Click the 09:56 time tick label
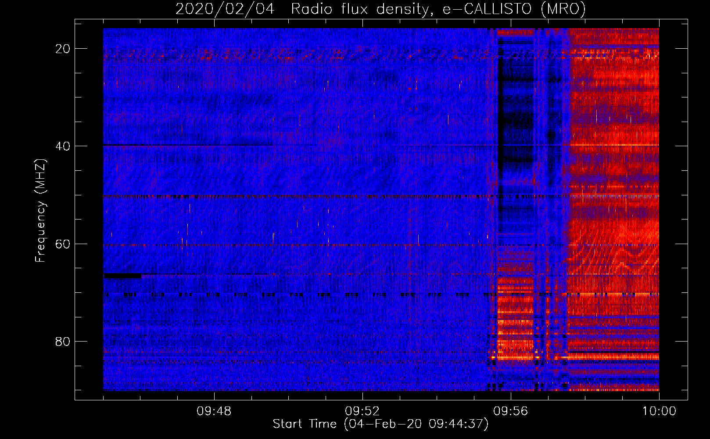 511,411
